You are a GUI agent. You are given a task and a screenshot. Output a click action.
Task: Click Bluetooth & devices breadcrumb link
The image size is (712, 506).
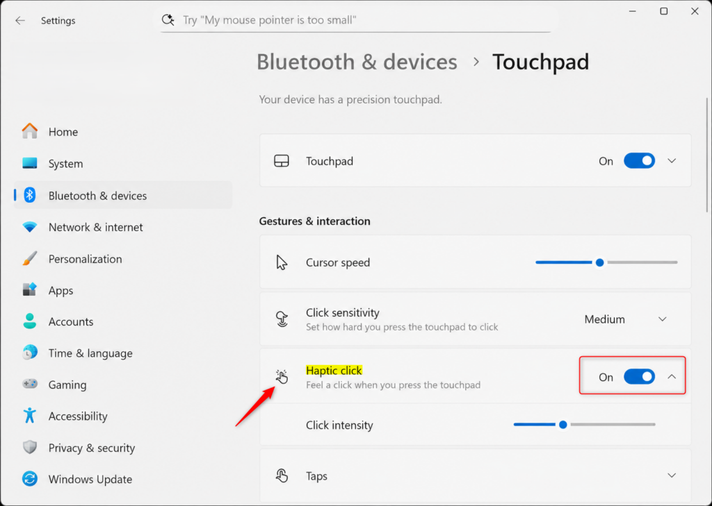click(x=357, y=62)
